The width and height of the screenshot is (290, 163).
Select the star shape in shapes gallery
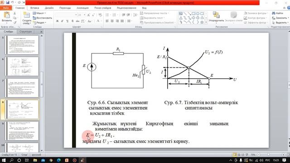tap(202, 22)
